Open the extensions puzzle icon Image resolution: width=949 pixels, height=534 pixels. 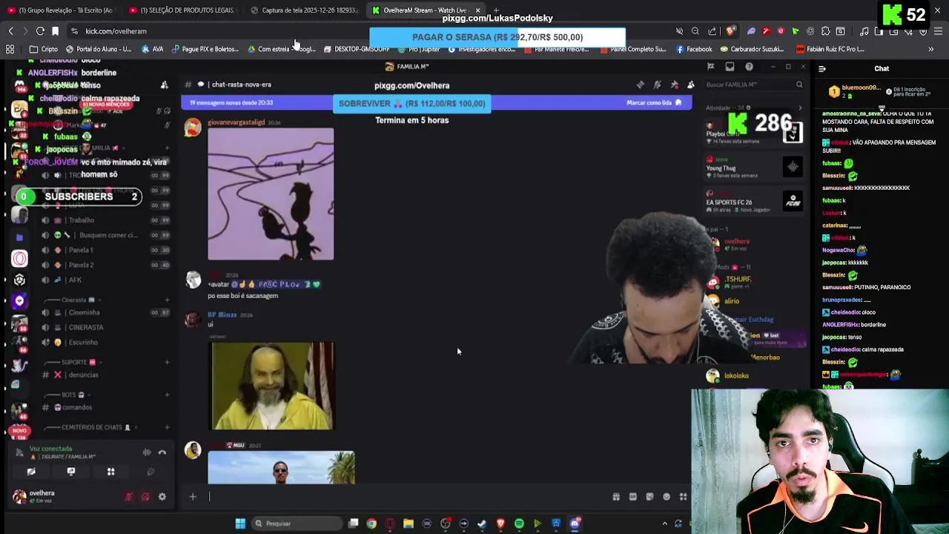(824, 31)
